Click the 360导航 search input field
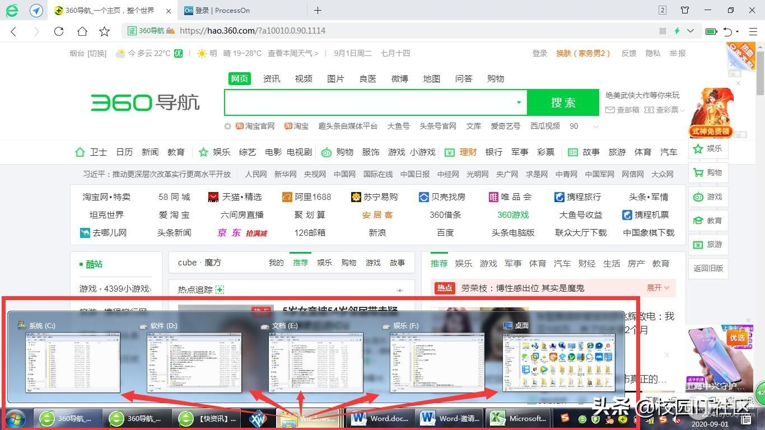 click(370, 102)
